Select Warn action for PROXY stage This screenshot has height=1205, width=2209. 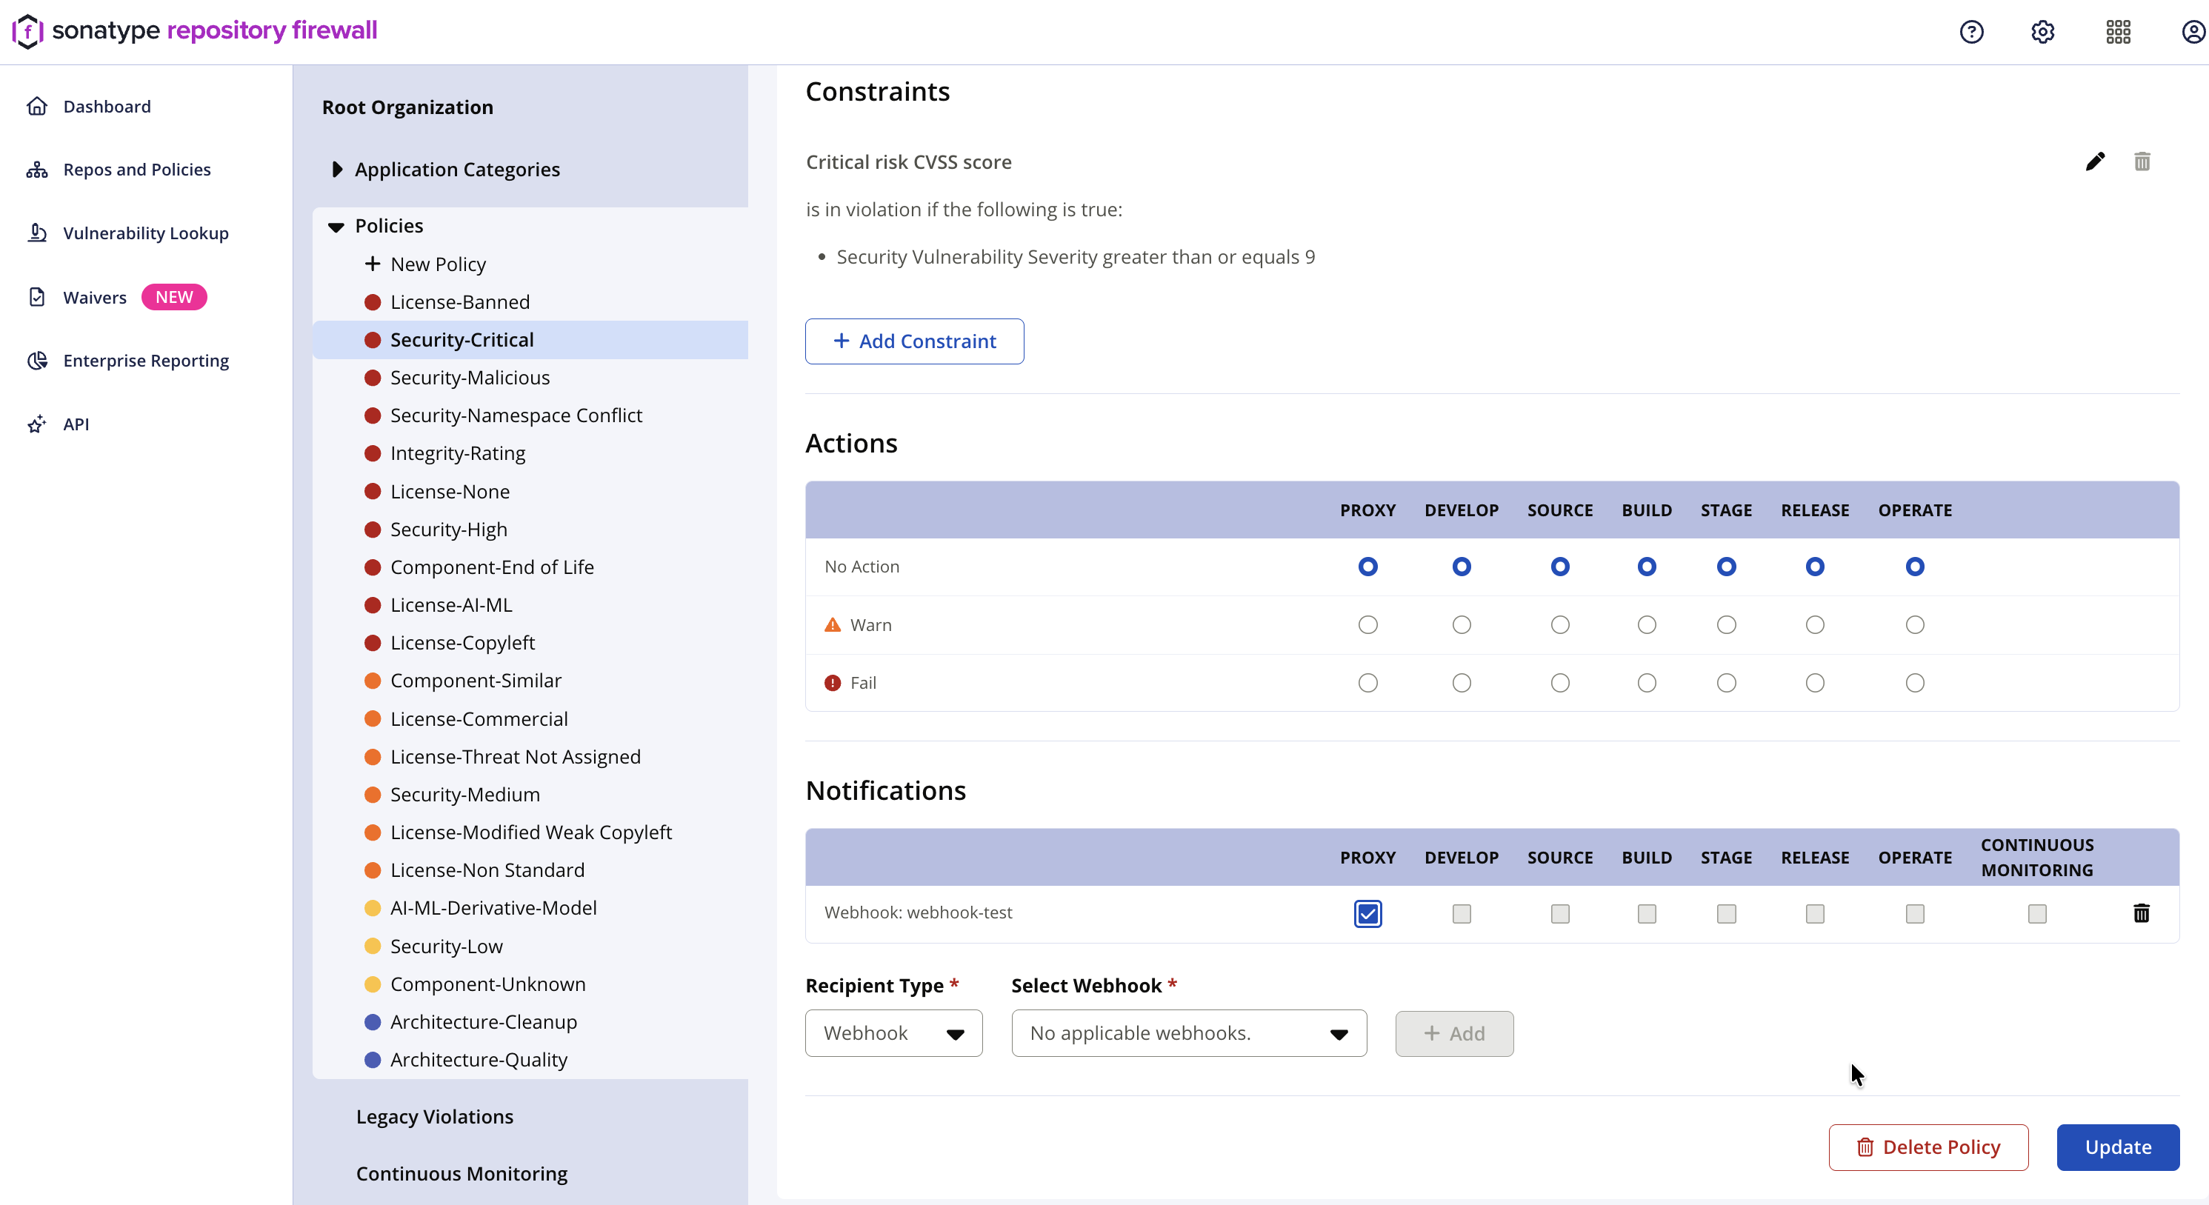[x=1367, y=624]
